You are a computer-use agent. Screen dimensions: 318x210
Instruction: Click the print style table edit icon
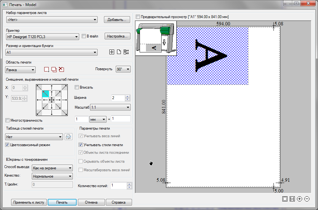tap(69, 137)
